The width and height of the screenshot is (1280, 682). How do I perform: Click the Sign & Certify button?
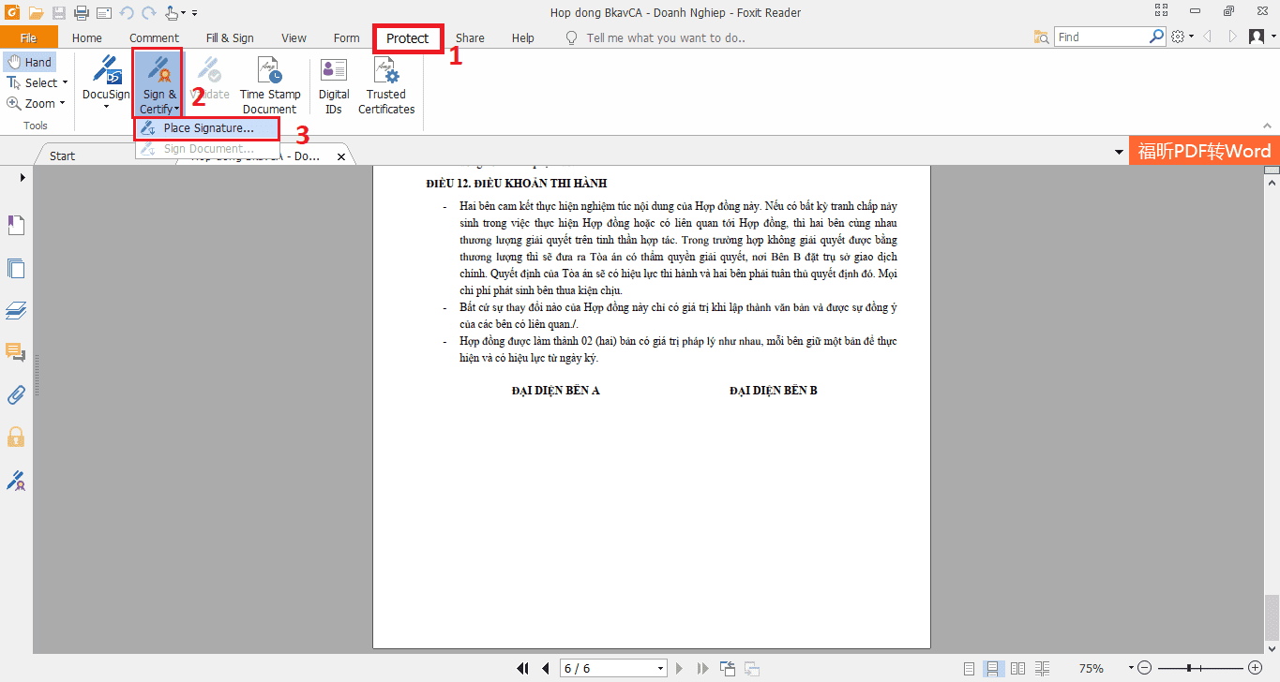tap(158, 84)
